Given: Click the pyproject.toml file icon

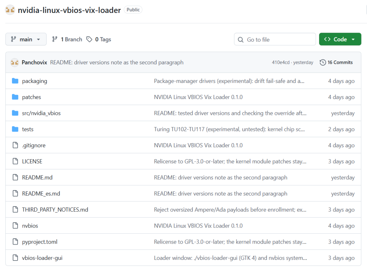Looking at the screenshot, I should coord(15,242).
